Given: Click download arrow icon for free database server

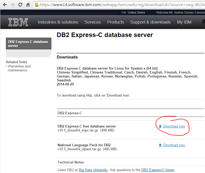Looking at the screenshot, I should [x=160, y=126].
